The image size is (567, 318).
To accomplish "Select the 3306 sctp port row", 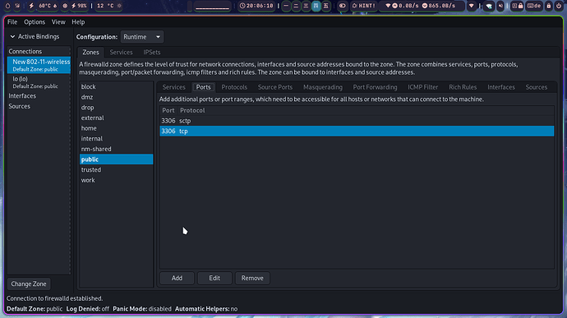I will [357, 121].
